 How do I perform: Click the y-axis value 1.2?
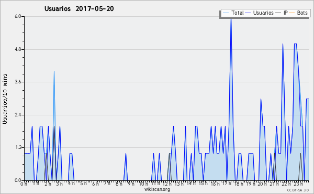coord(18,148)
